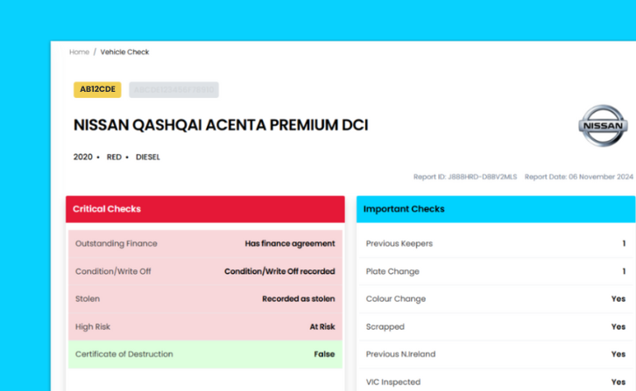This screenshot has height=391, width=636.
Task: Open the Outstanding Finance row
Action: (x=205, y=243)
